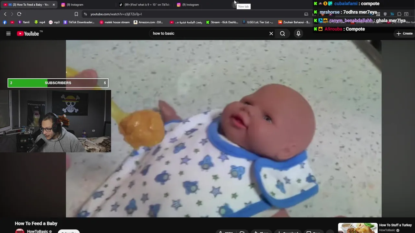Open the YouTube guide hamburger menu
The image size is (415, 233).
8,33
